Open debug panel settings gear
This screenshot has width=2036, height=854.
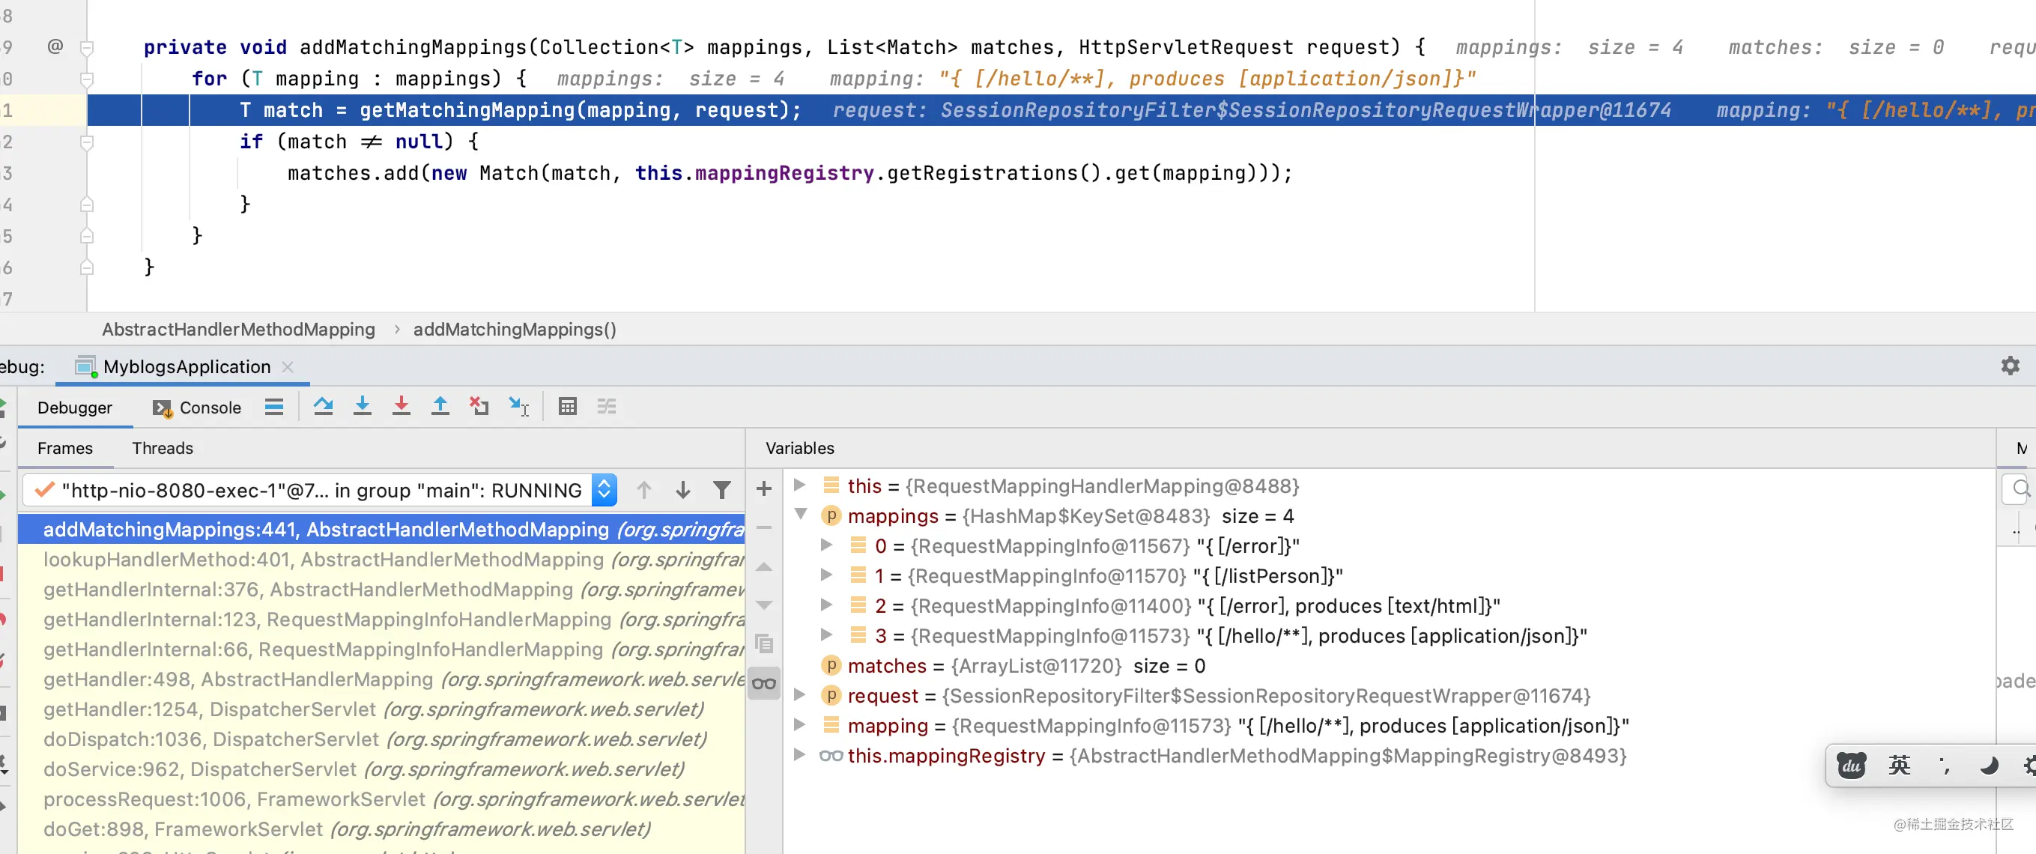pos(2010,366)
